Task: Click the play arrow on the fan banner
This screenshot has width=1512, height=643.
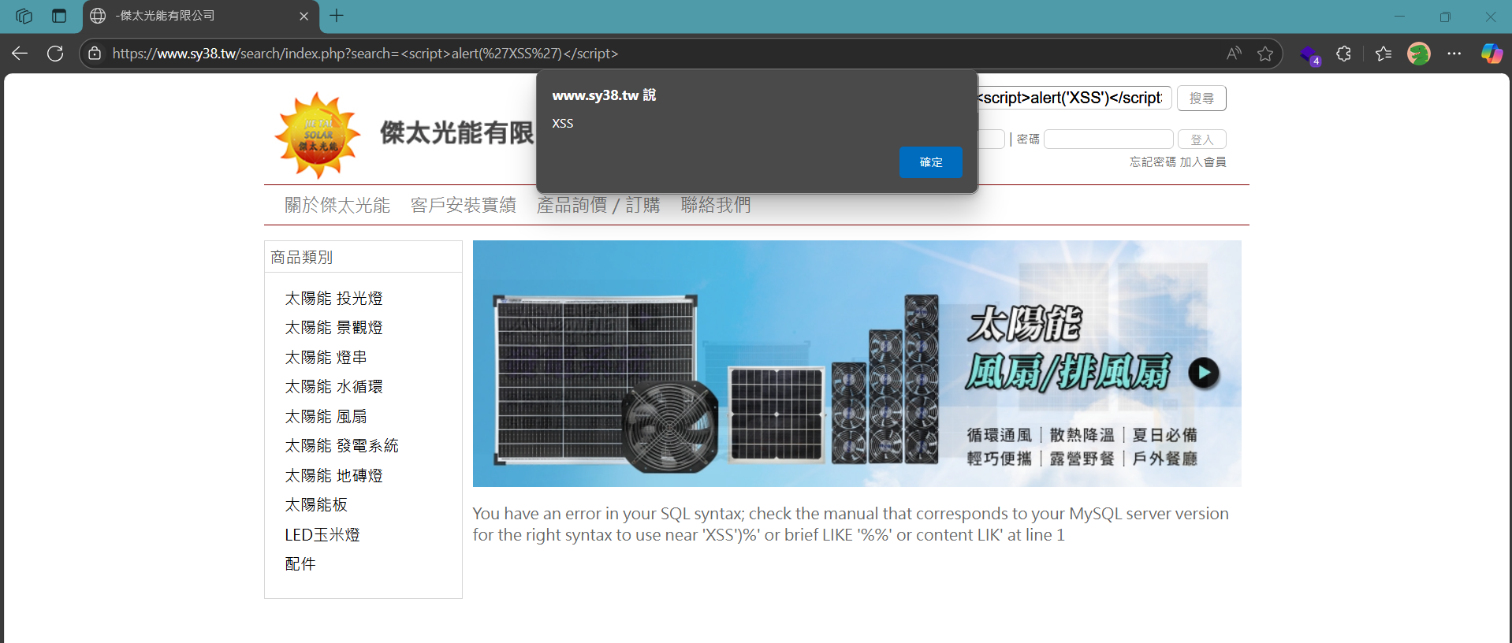Action: 1203,373
